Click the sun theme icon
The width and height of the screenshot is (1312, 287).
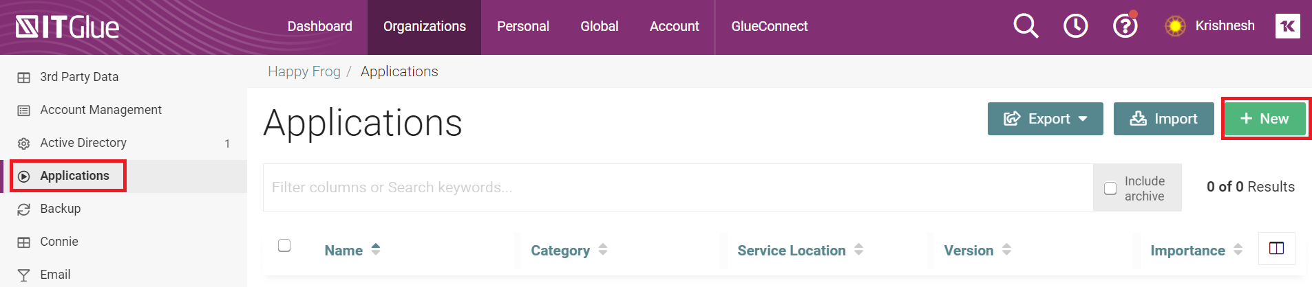pyautogui.click(x=1175, y=27)
